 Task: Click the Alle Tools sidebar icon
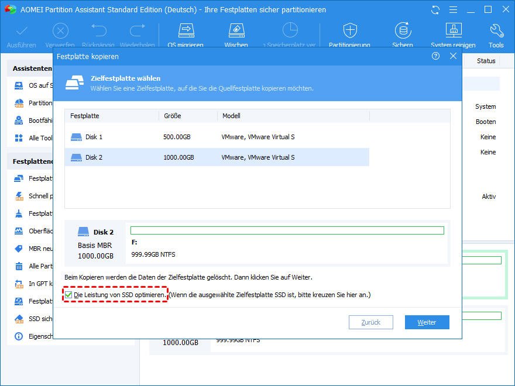19,138
